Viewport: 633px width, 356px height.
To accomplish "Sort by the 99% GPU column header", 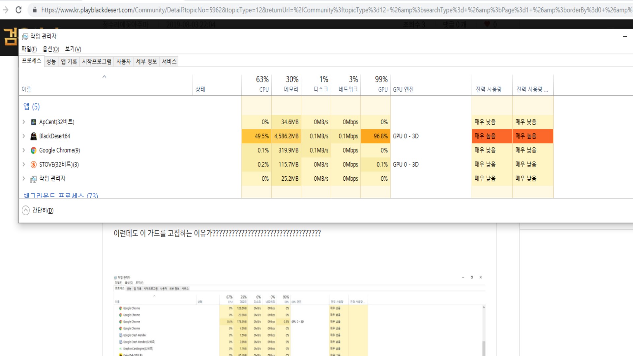I will point(376,84).
